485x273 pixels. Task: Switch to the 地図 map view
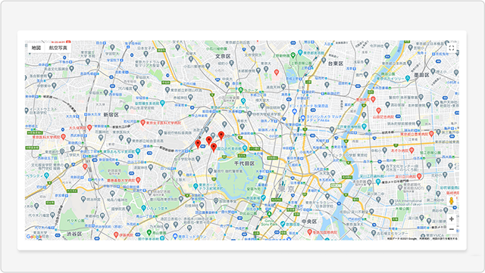pyautogui.click(x=36, y=48)
